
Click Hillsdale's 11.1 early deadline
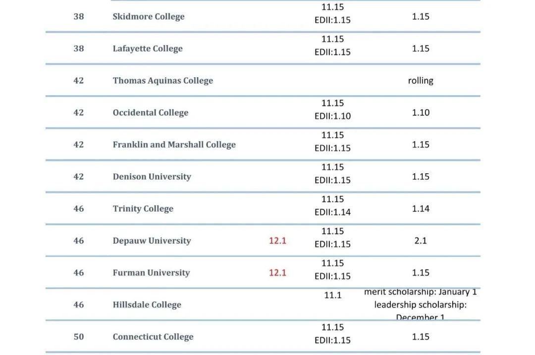333,295
